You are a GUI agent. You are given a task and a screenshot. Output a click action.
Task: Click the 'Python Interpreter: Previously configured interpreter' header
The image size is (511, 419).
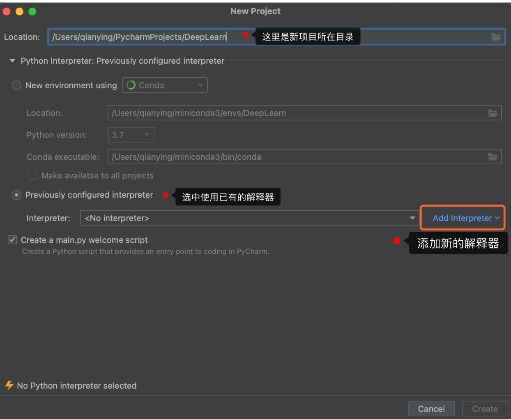[122, 61]
